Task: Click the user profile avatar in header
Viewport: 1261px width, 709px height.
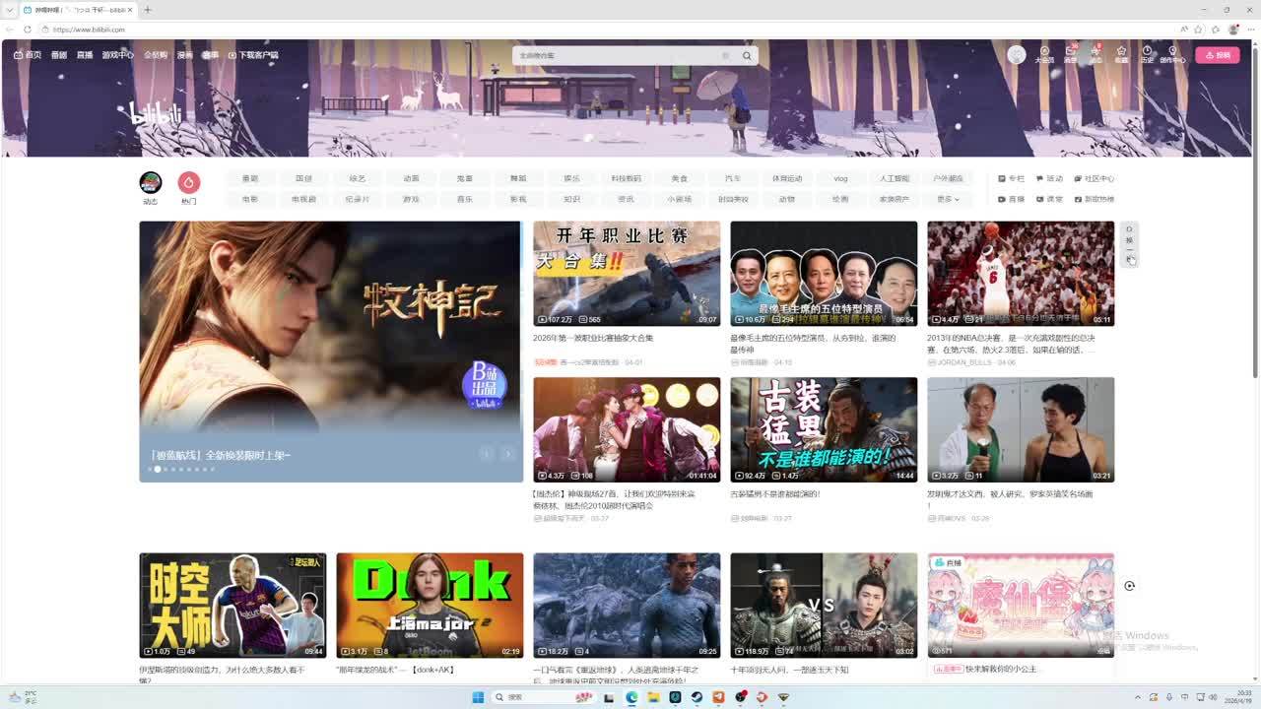Action: click(x=1017, y=55)
